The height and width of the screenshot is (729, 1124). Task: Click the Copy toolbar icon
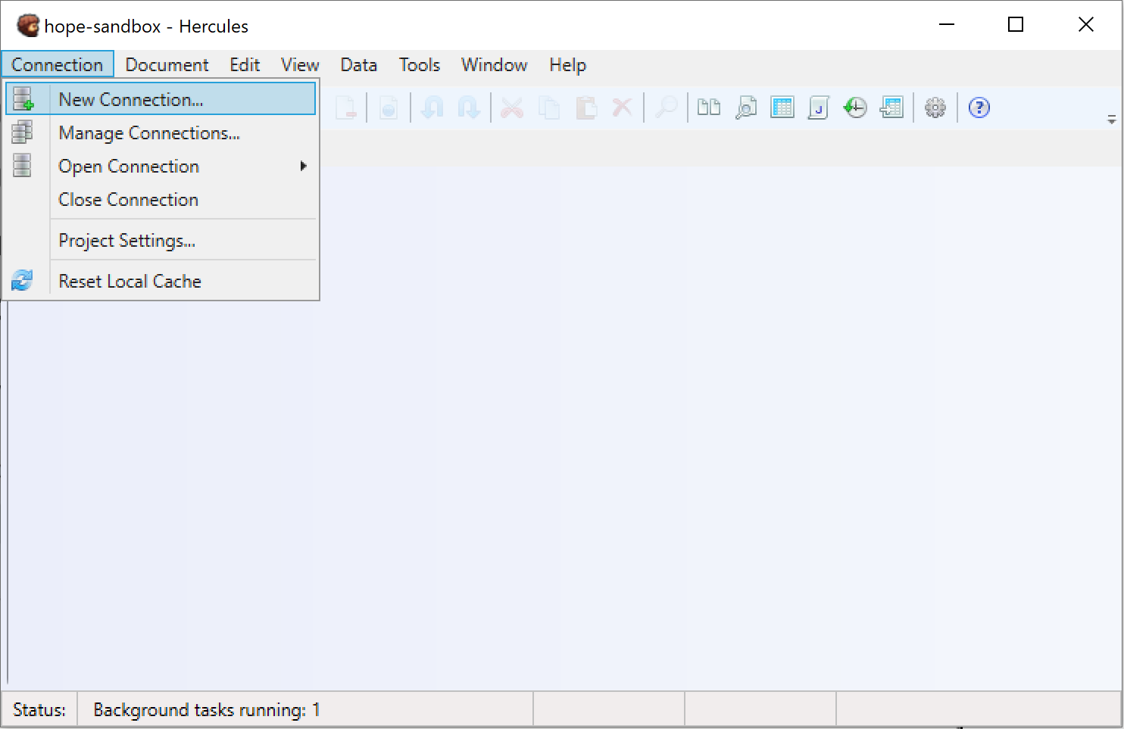549,107
